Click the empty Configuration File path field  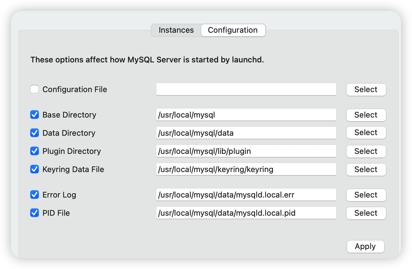[246, 89]
